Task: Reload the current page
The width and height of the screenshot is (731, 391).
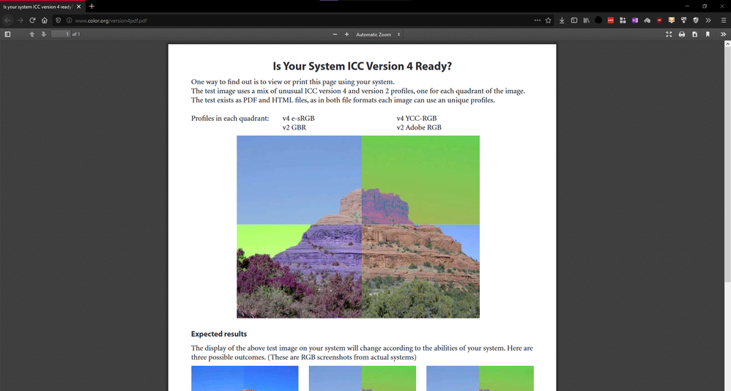Action: click(32, 21)
